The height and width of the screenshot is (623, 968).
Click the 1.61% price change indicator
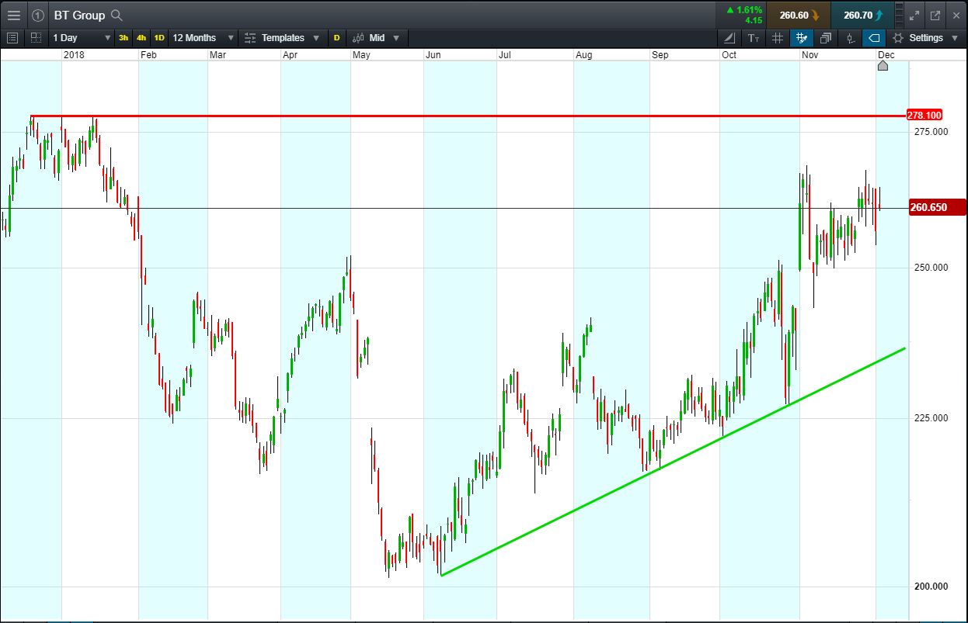(743, 15)
